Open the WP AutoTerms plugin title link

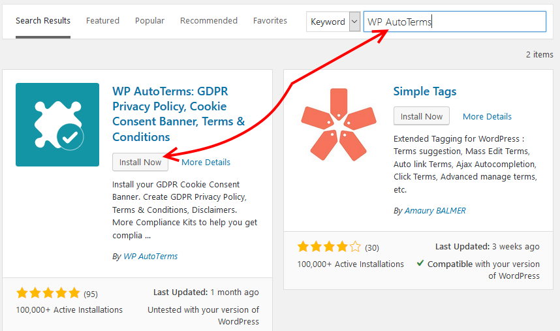(179, 114)
